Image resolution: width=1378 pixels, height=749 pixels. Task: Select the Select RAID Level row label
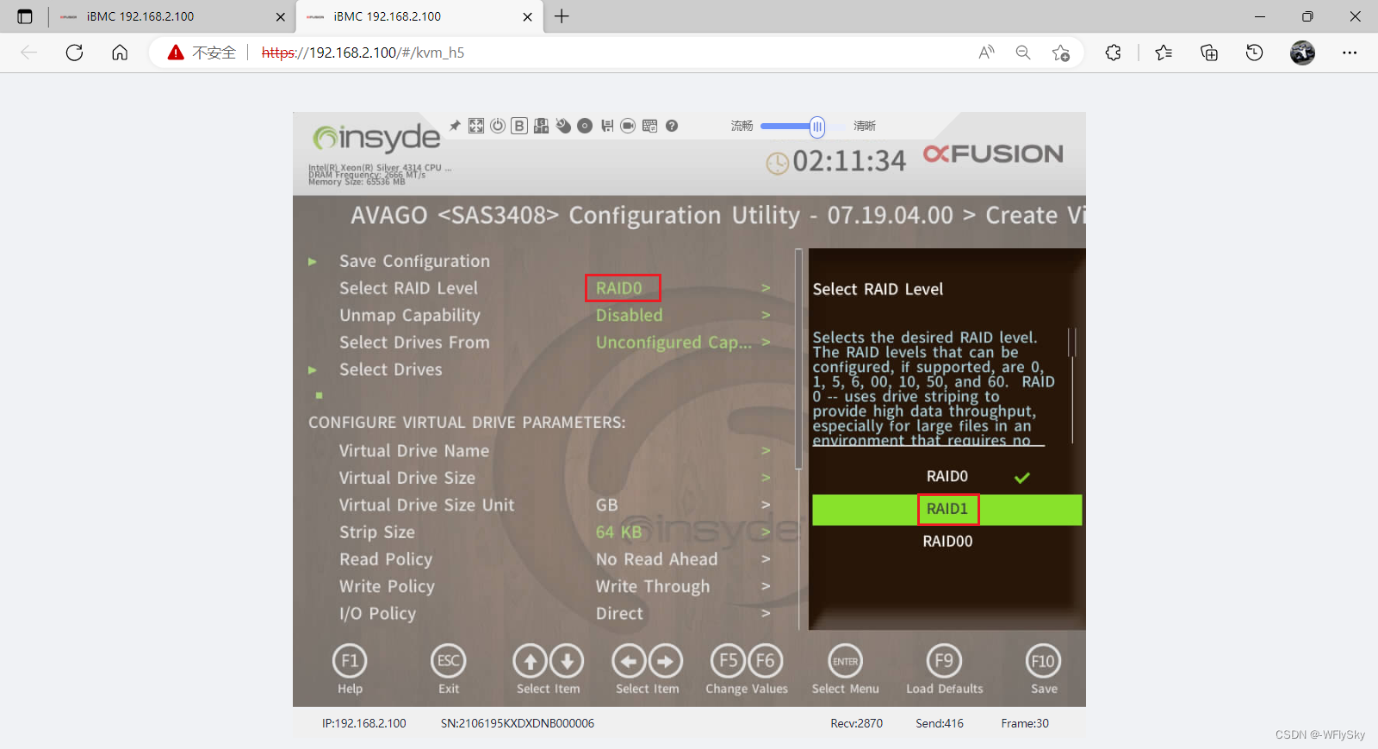[x=408, y=288]
